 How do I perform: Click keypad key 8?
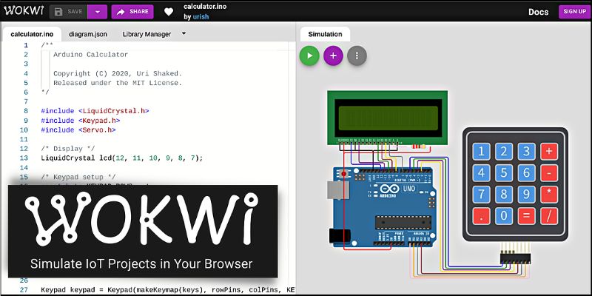pyautogui.click(x=504, y=195)
